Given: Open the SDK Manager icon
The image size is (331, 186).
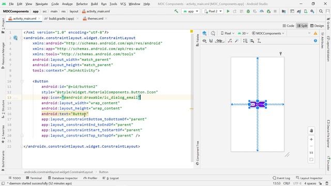Looking at the screenshot, I should 312,11.
